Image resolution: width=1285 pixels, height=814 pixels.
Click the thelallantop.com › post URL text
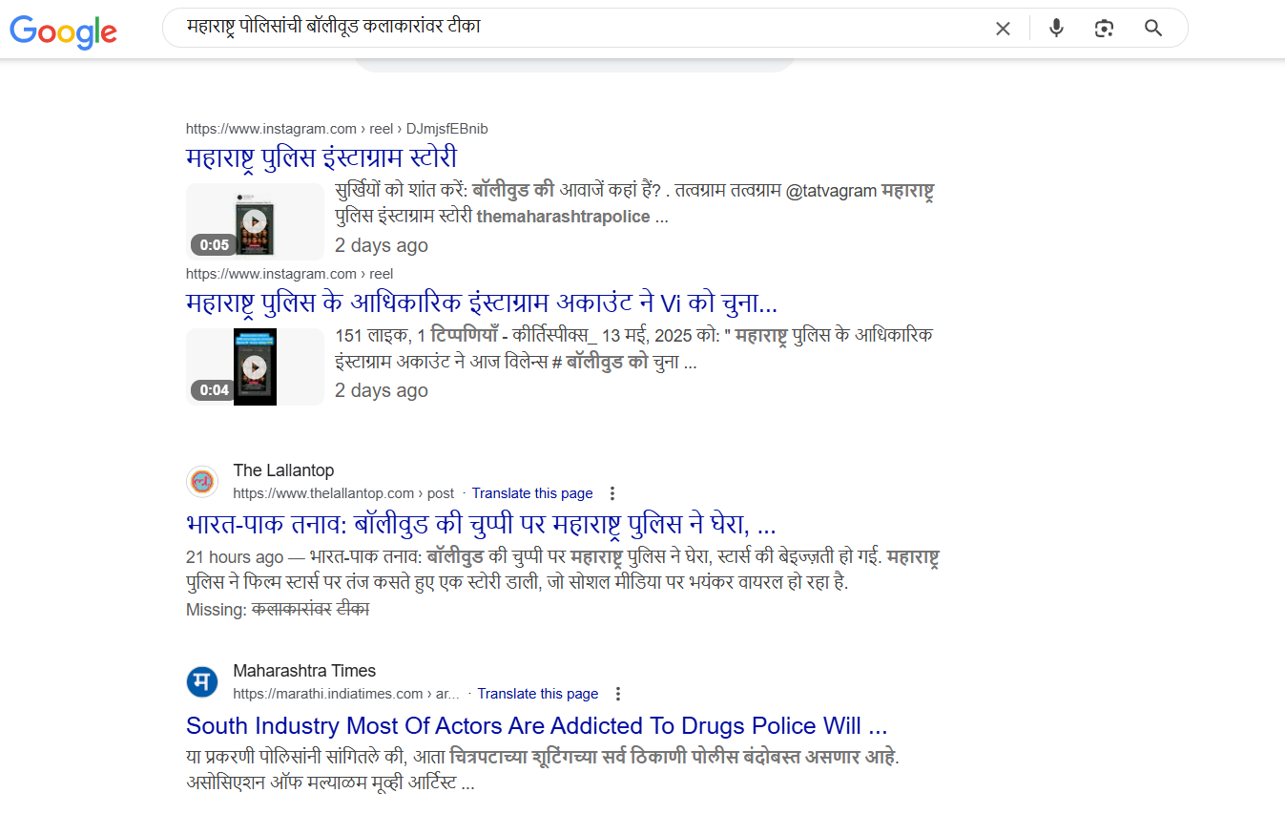click(x=343, y=493)
